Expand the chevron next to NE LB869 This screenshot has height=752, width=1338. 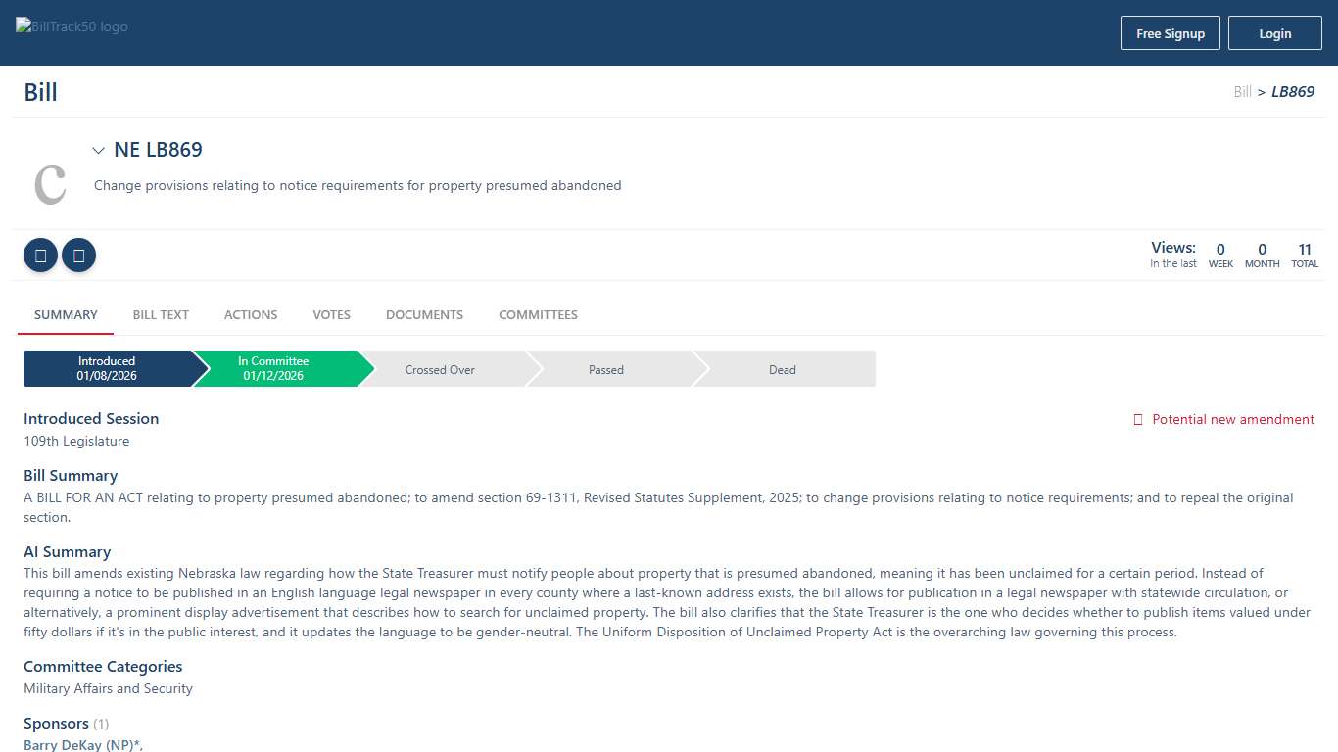98,151
